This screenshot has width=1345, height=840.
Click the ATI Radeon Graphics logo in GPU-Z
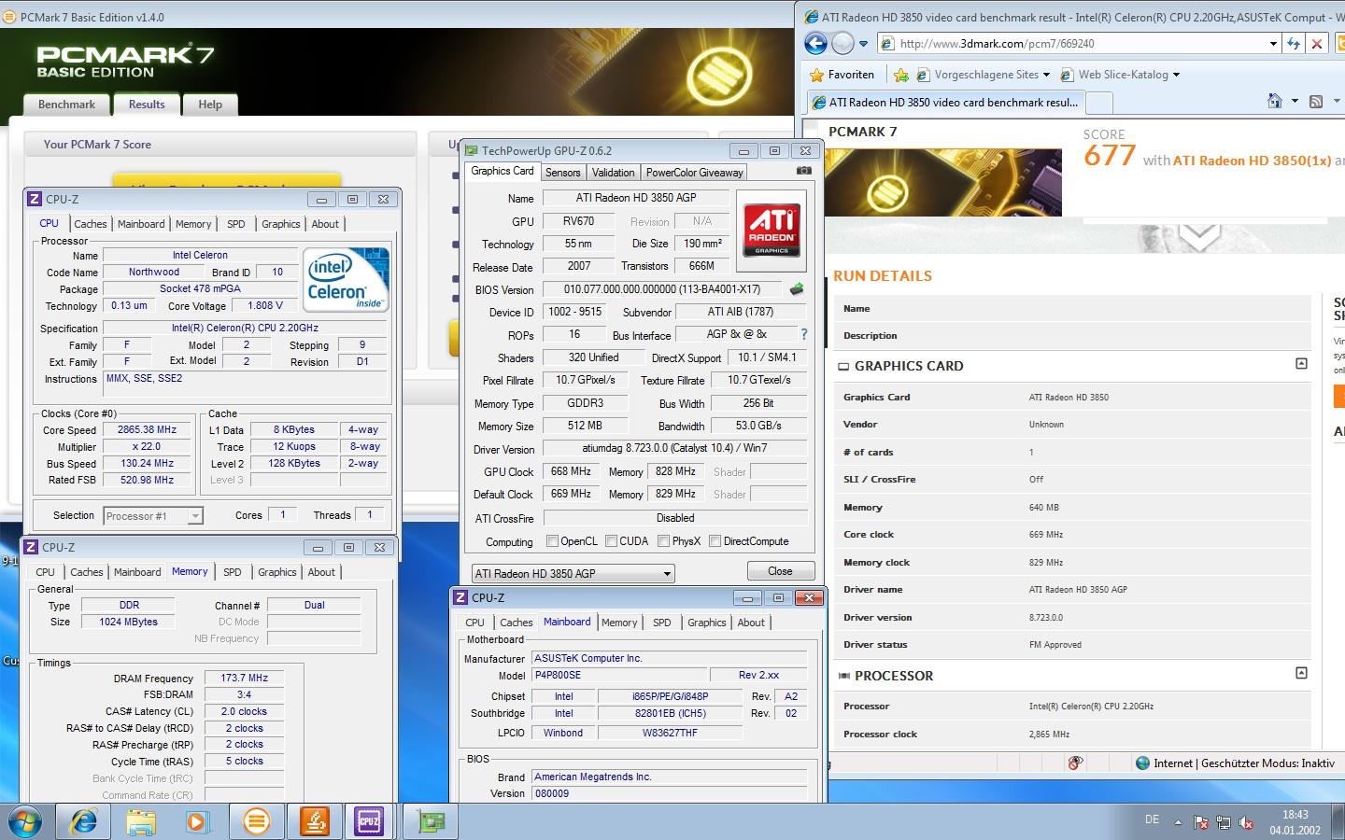point(772,230)
